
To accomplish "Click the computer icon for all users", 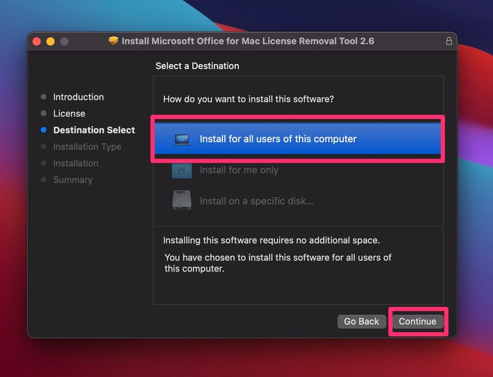I will [182, 139].
